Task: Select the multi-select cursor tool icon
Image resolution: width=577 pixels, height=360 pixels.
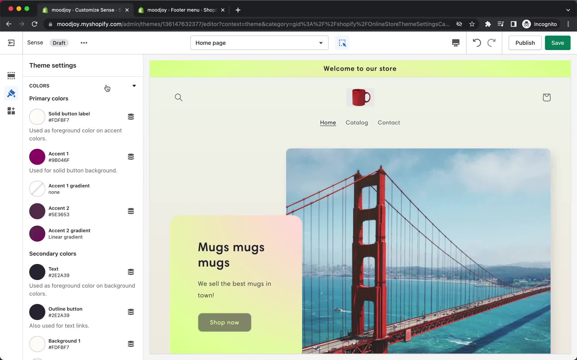Action: pyautogui.click(x=342, y=43)
